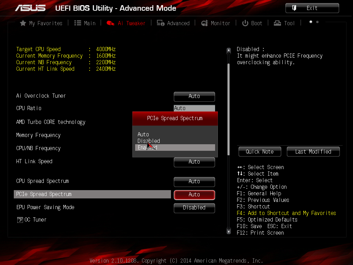The height and width of the screenshot is (265, 353).
Task: Click the first page indicator dot
Action: point(311,22)
